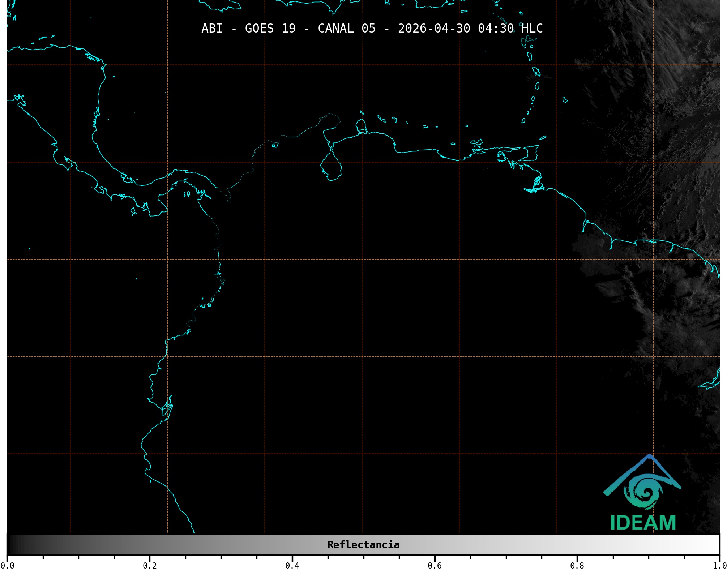Click the green IDEAM text
This screenshot has width=727, height=570.
[643, 523]
